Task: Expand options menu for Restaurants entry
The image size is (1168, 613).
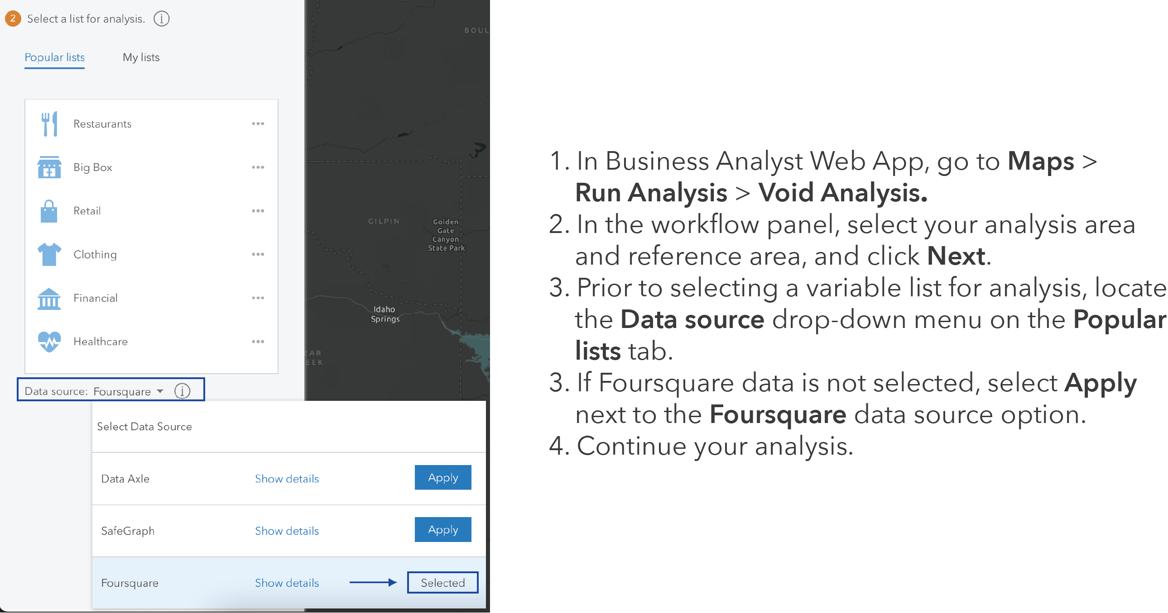Action: (259, 124)
